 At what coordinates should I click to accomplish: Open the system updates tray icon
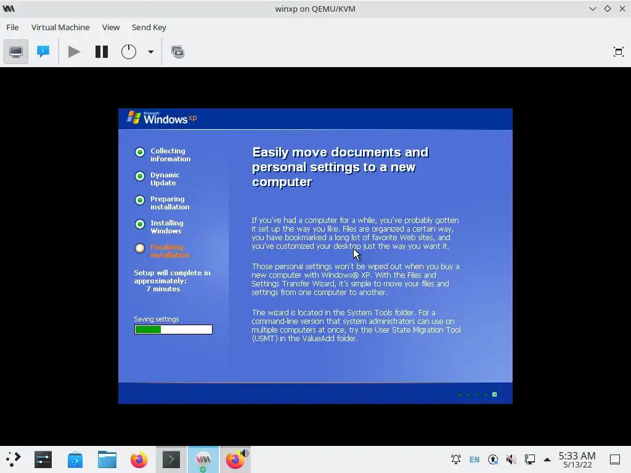click(x=493, y=459)
